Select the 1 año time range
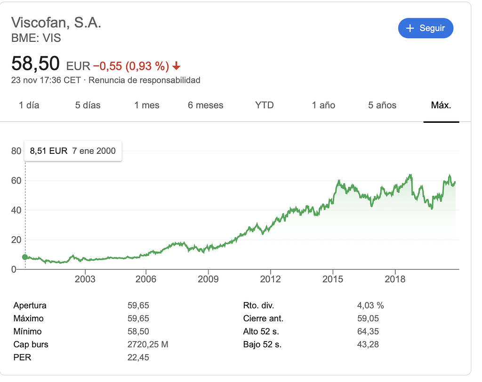The image size is (482, 382). pos(323,105)
